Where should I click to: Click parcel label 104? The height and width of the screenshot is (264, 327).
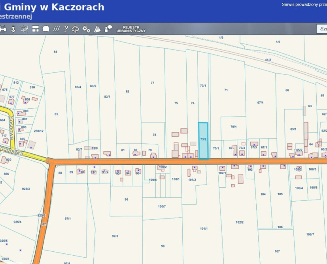point(263,194)
